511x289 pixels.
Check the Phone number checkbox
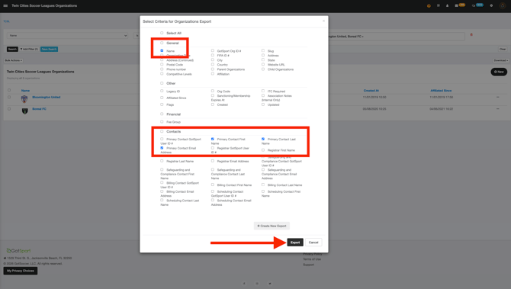click(x=162, y=69)
